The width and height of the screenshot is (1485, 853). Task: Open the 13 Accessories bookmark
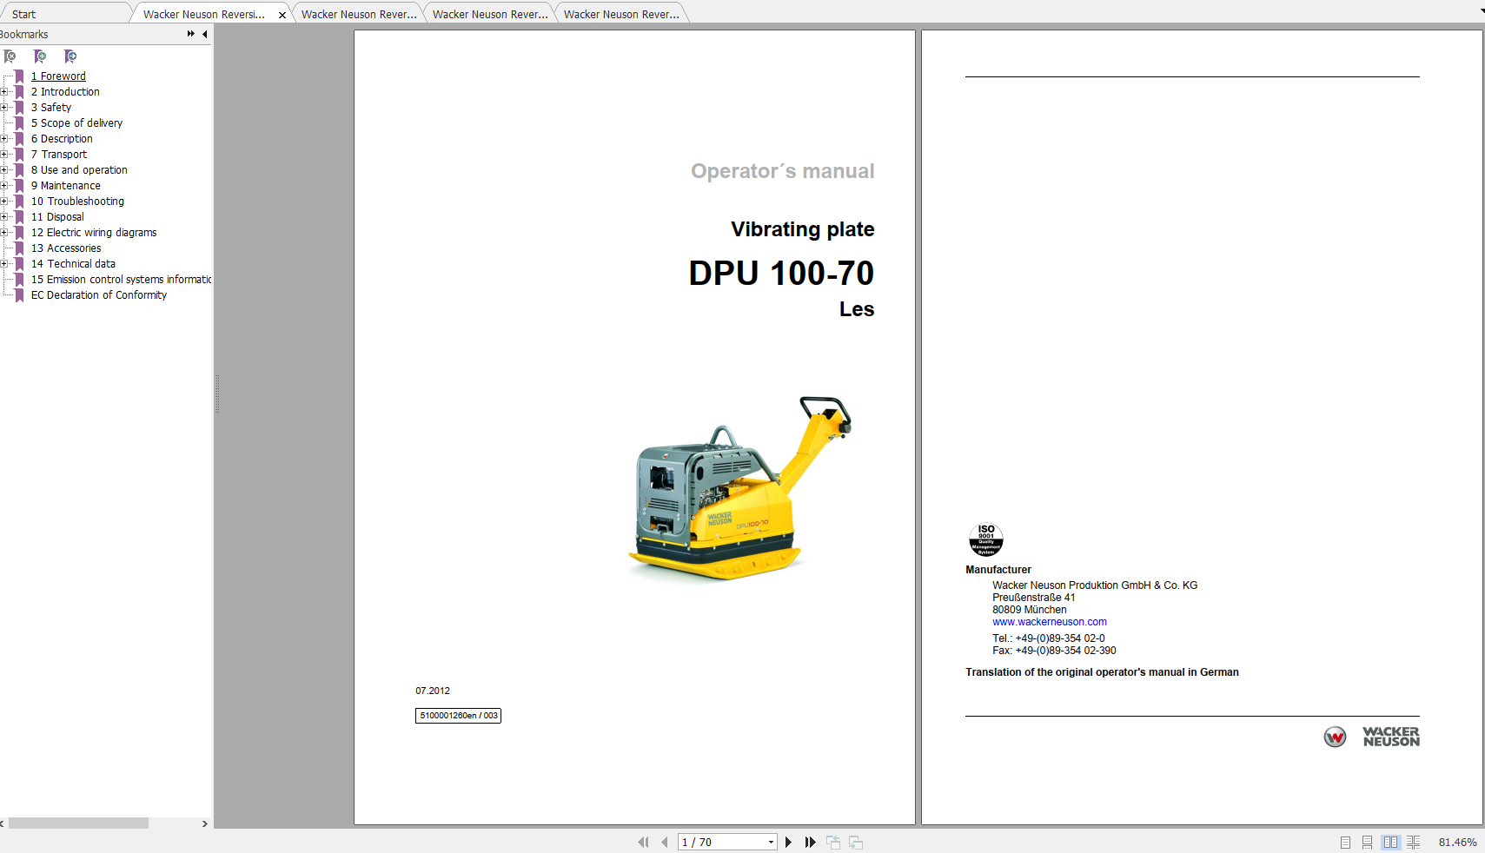pos(66,248)
